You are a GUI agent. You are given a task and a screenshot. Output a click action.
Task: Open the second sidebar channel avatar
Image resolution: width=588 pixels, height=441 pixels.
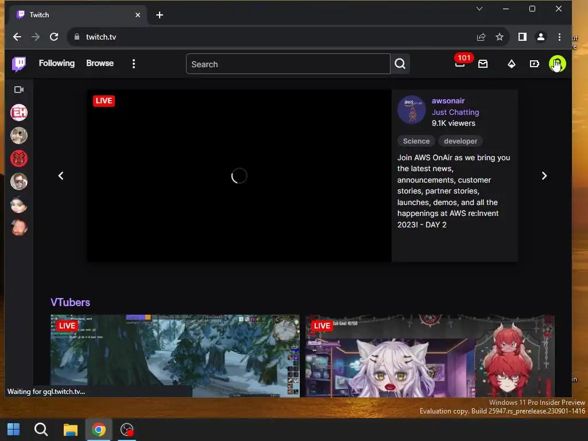(19, 136)
